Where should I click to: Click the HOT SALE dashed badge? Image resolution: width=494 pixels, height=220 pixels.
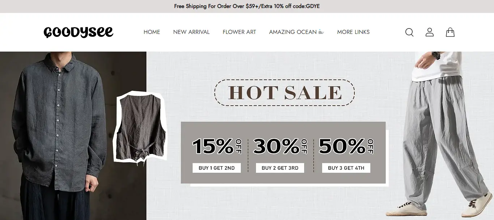tap(285, 93)
